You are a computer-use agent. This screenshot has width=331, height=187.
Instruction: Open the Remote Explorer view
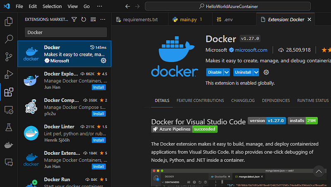(x=9, y=110)
